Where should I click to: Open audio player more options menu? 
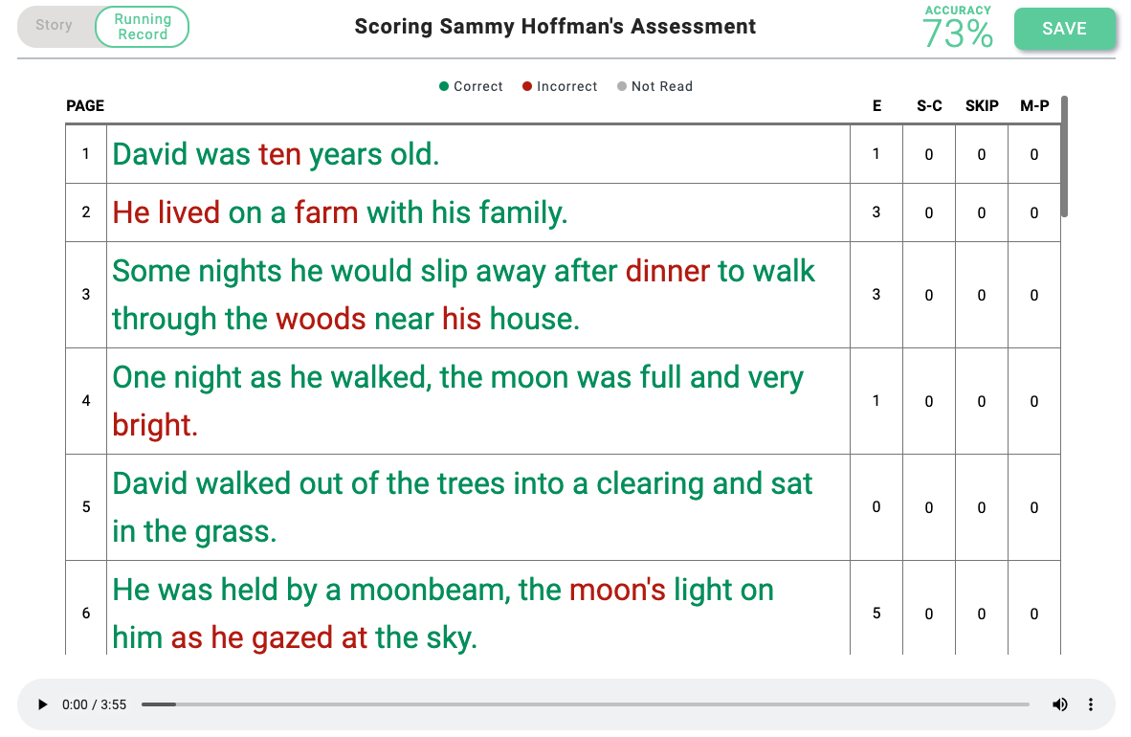pos(1091,704)
